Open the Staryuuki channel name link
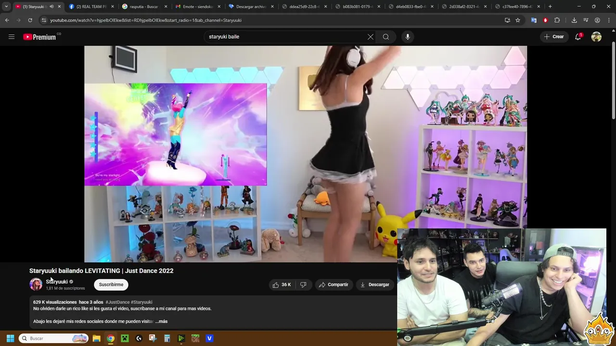The height and width of the screenshot is (346, 616). coord(57,282)
